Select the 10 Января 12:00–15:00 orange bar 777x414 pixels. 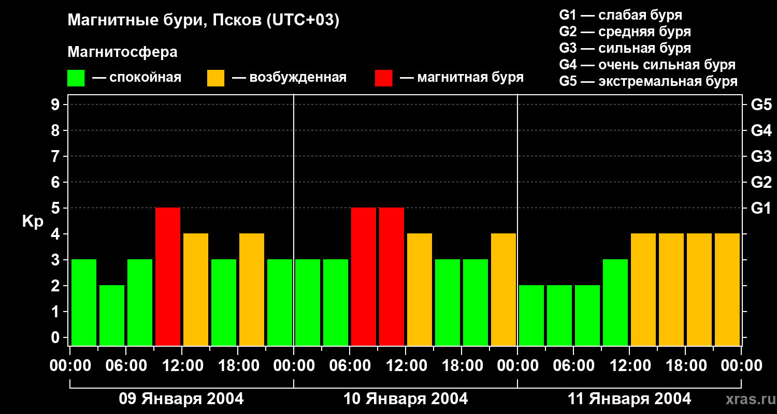[x=420, y=289]
